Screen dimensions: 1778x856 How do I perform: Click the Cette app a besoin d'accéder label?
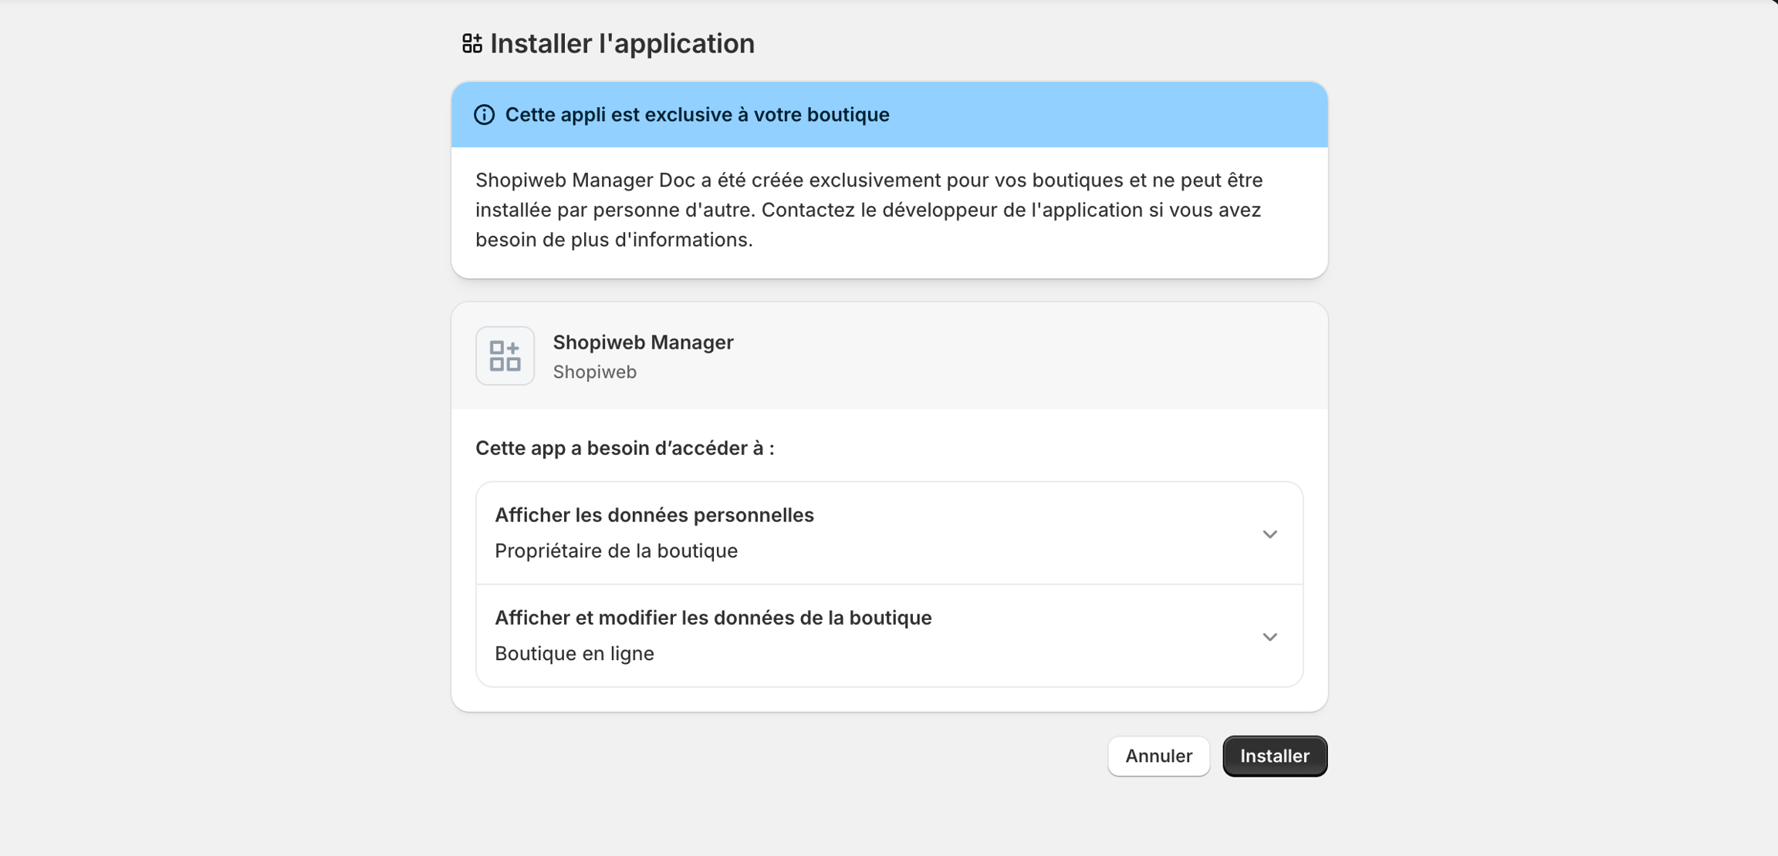(624, 448)
